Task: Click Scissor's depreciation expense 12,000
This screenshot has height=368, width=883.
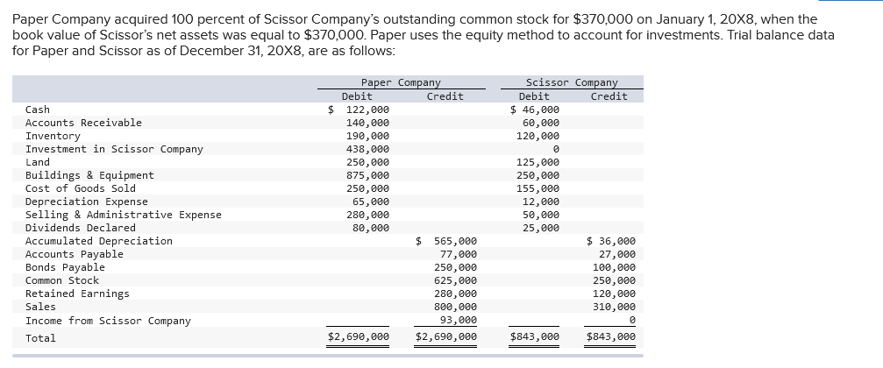Action: click(541, 202)
